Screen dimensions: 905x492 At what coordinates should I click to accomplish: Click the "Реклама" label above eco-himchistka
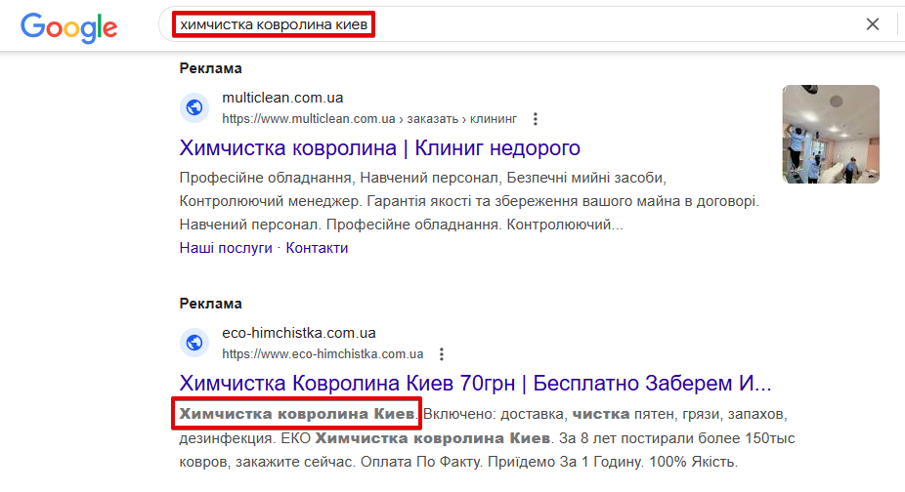coord(210,304)
